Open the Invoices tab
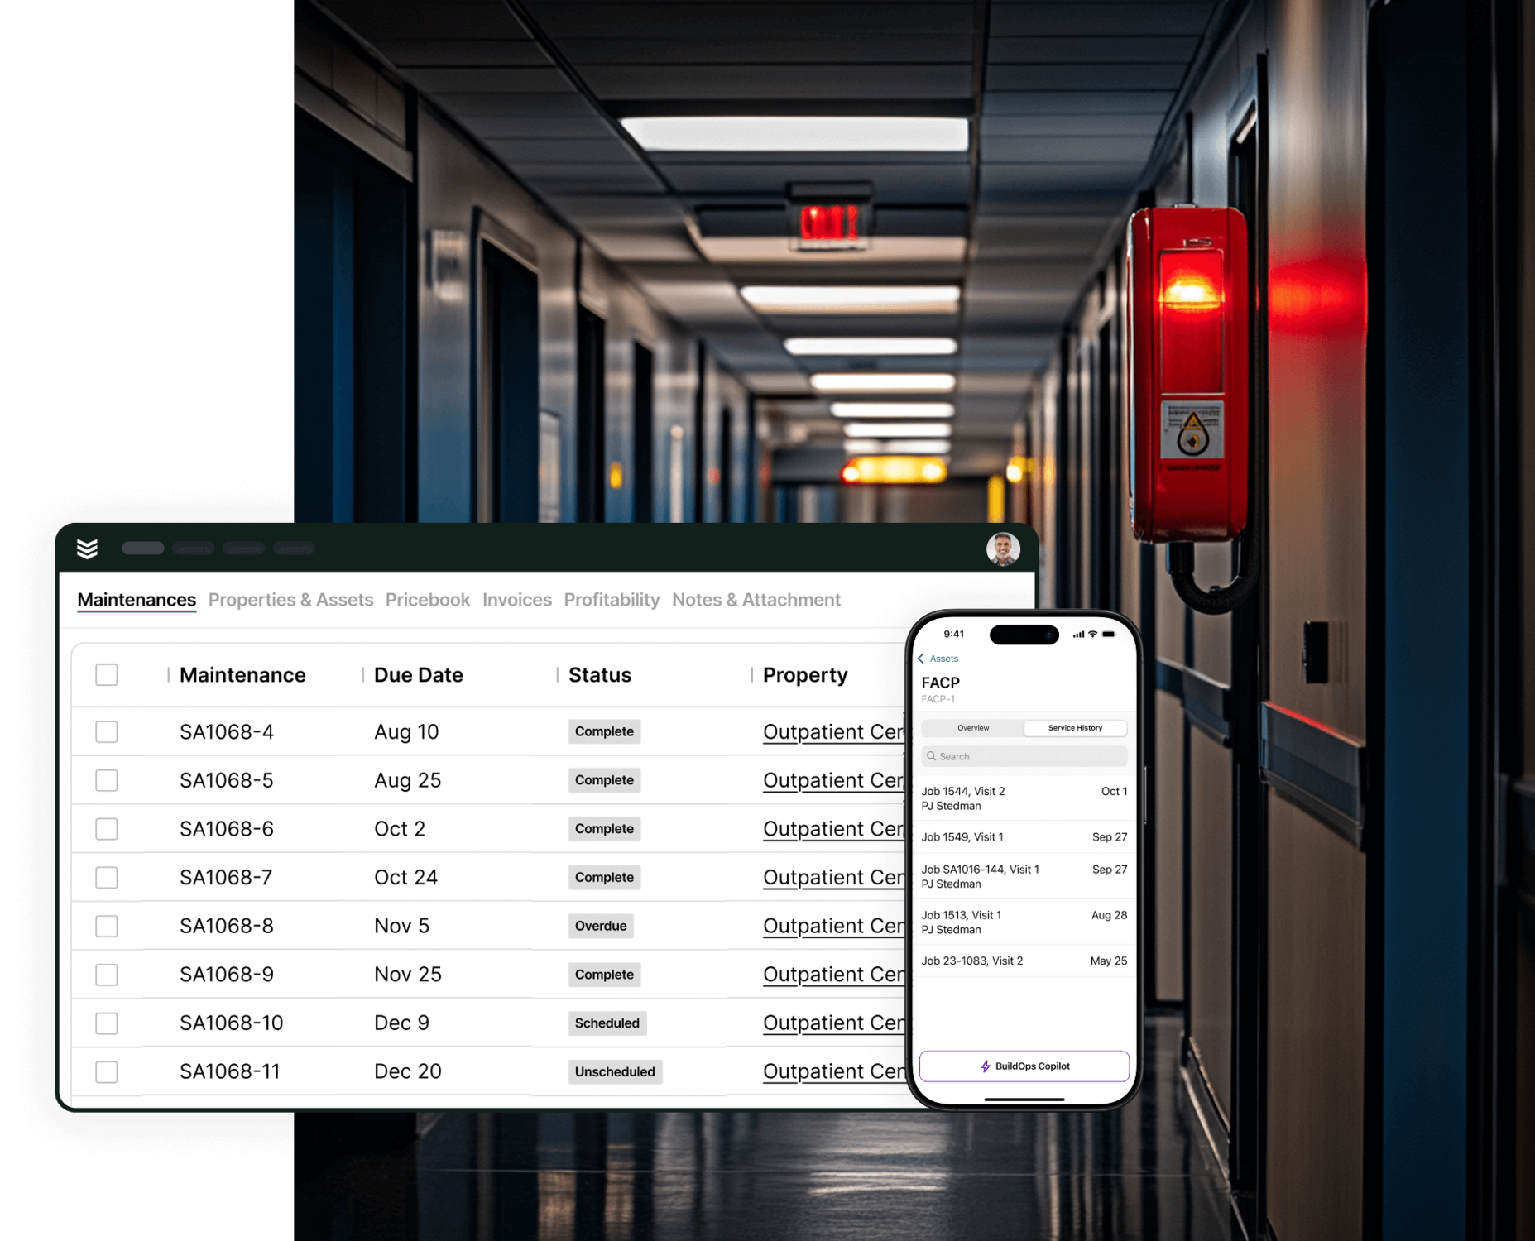Image resolution: width=1535 pixels, height=1241 pixels. [x=516, y=600]
